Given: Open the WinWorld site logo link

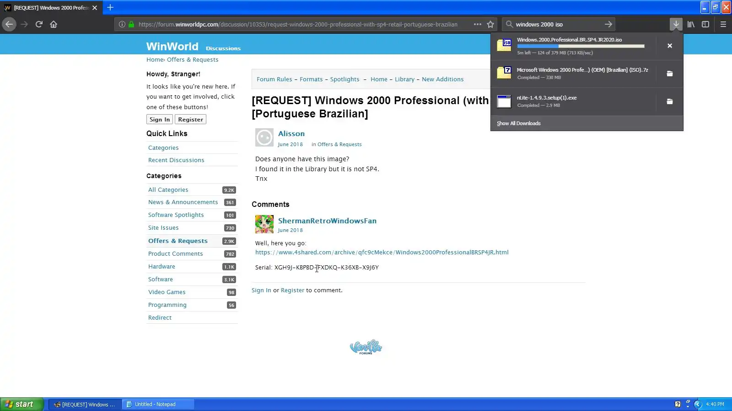Looking at the screenshot, I should [x=172, y=46].
